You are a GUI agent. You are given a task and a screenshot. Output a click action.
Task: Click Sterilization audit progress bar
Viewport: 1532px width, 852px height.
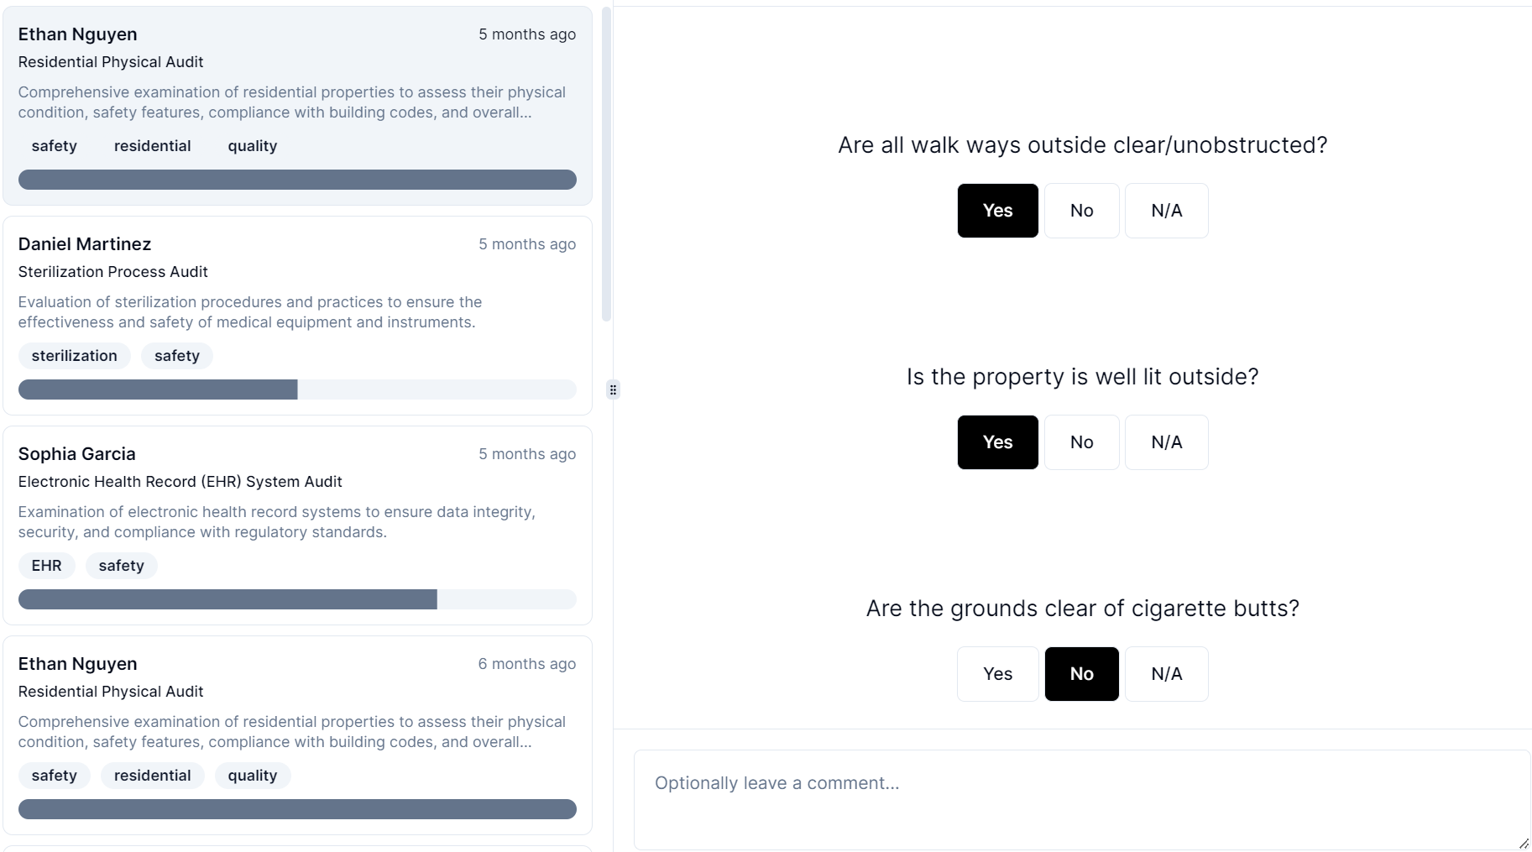tap(297, 389)
